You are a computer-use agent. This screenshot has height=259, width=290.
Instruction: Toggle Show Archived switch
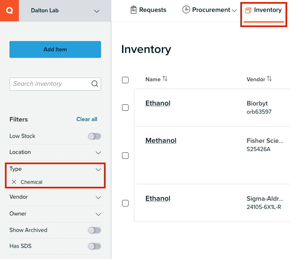click(94, 230)
